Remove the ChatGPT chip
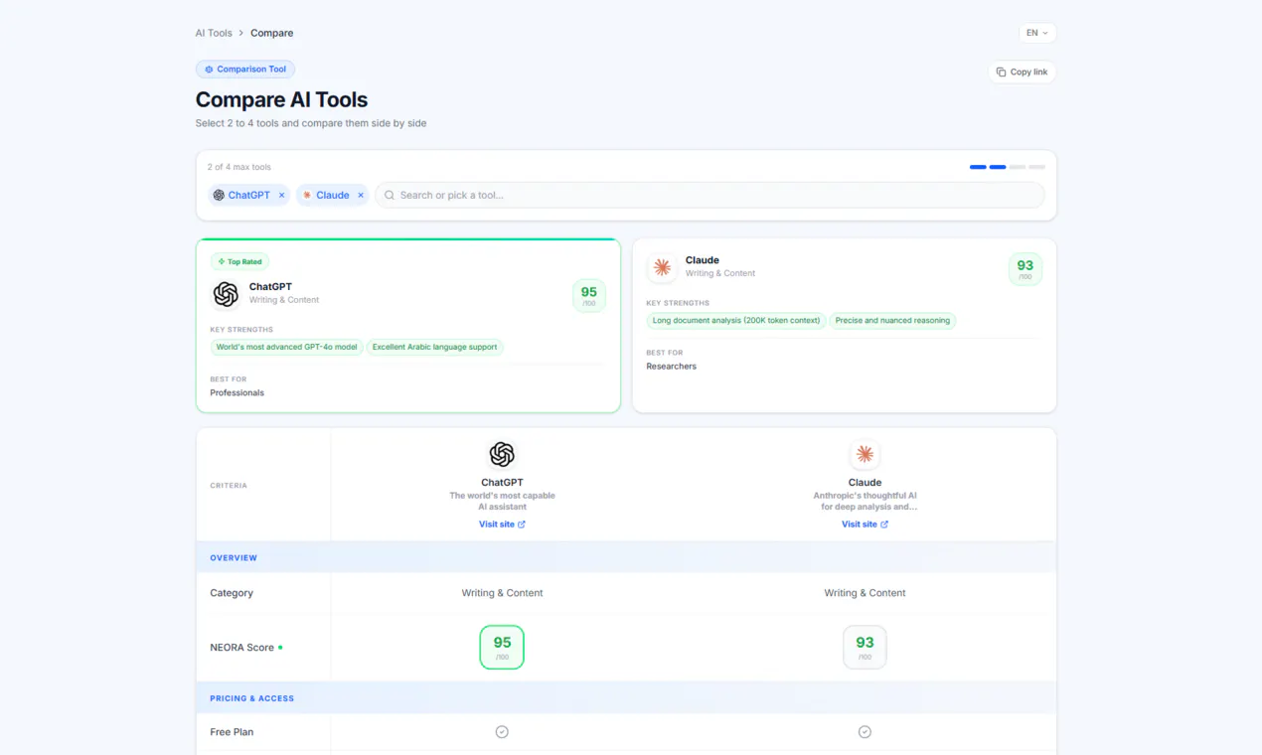This screenshot has width=1262, height=755. (281, 195)
